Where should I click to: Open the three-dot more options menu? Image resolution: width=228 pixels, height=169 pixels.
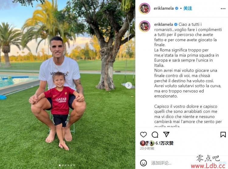pos(223,9)
